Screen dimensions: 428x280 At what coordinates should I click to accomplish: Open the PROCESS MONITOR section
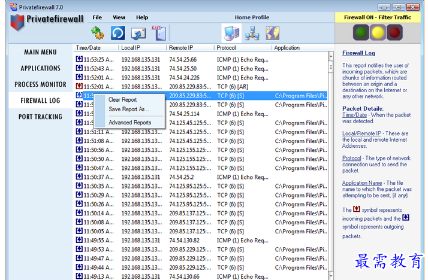pos(40,84)
